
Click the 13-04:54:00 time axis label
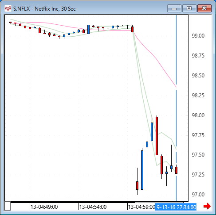click(93, 207)
